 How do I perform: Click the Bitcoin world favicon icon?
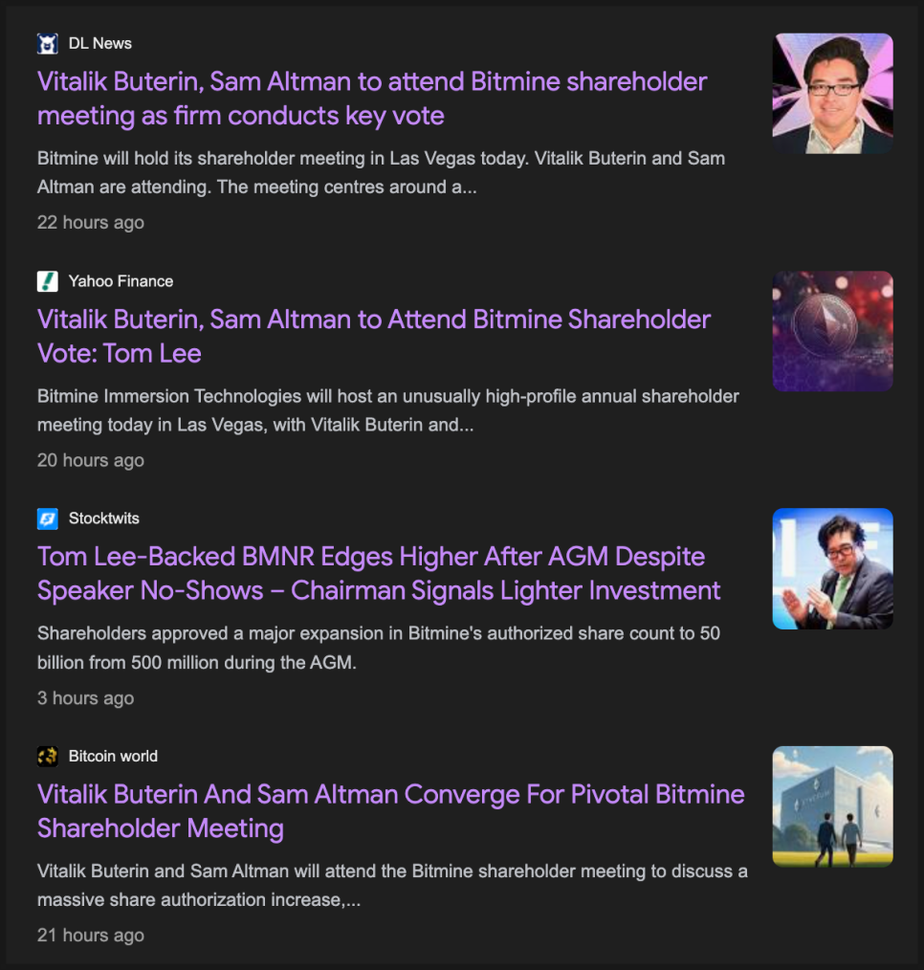[x=48, y=756]
